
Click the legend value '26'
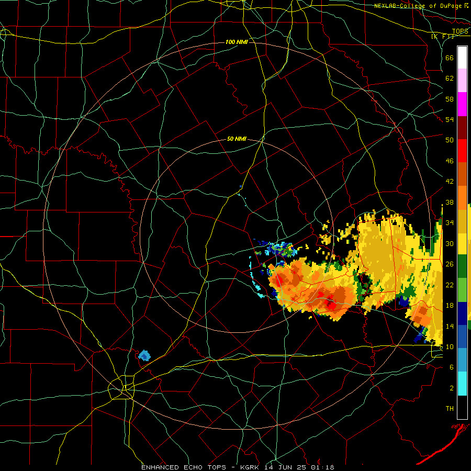point(450,264)
